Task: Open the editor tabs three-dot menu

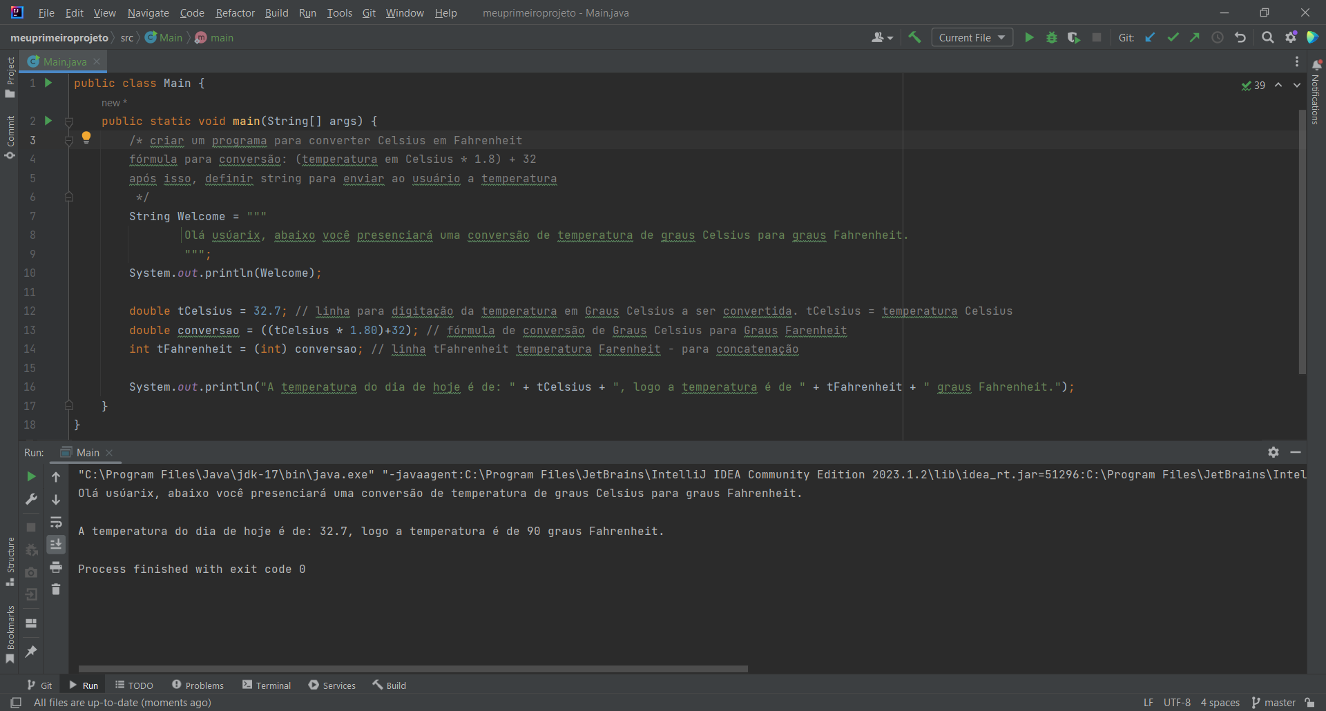Action: pyautogui.click(x=1297, y=61)
